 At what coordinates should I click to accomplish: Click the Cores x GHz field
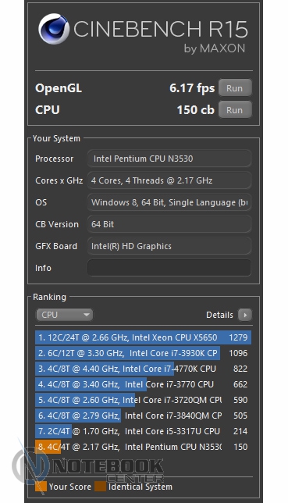click(169, 180)
